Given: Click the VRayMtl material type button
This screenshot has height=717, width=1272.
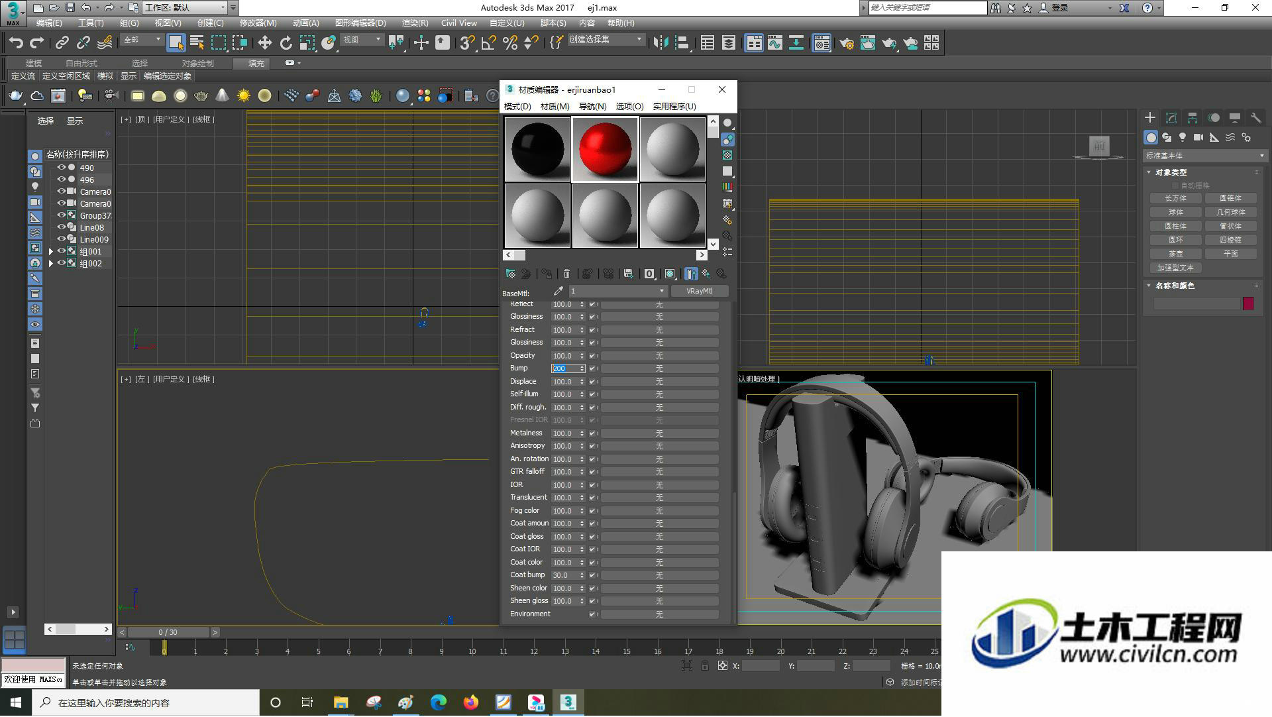Looking at the screenshot, I should coord(699,291).
